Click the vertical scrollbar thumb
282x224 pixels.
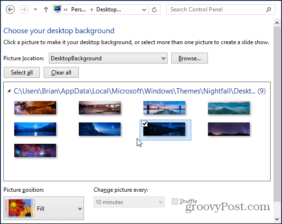pos(277,114)
